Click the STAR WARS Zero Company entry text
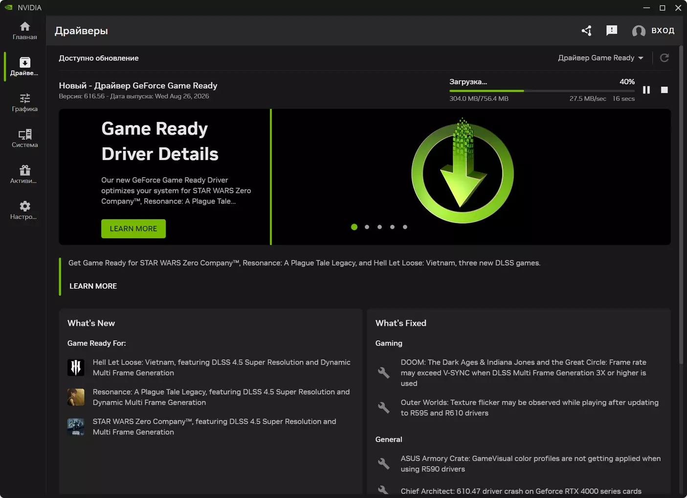The height and width of the screenshot is (498, 687). (x=214, y=427)
